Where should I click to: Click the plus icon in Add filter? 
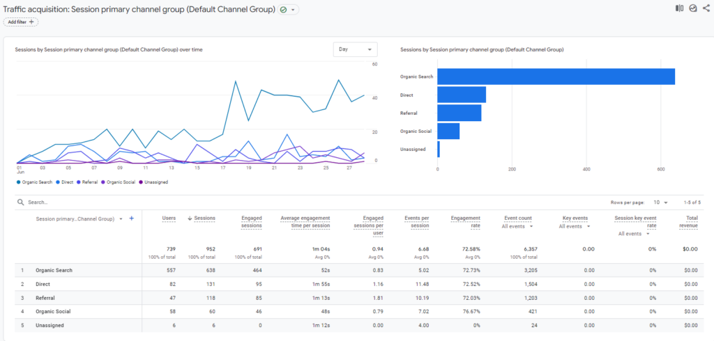pos(31,22)
